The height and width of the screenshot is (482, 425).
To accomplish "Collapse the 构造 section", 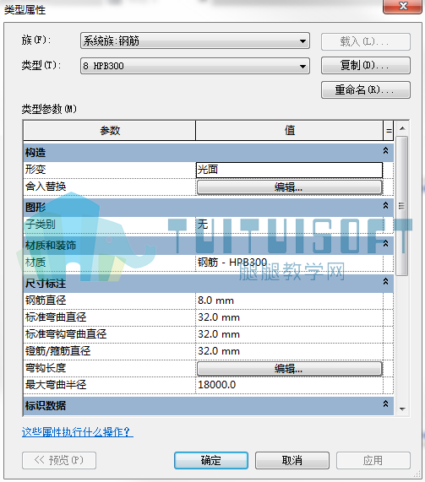I will [x=385, y=151].
